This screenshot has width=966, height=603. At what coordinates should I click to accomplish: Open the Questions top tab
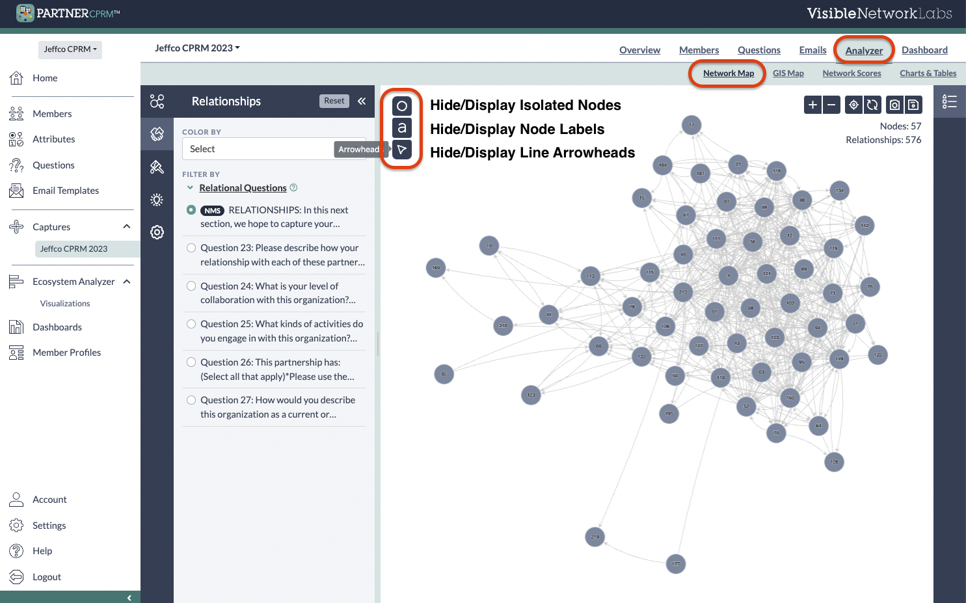758,50
